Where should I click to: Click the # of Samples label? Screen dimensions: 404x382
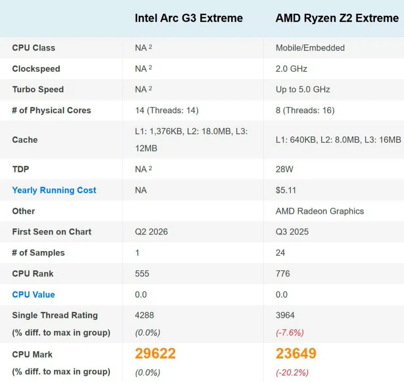pyautogui.click(x=38, y=253)
